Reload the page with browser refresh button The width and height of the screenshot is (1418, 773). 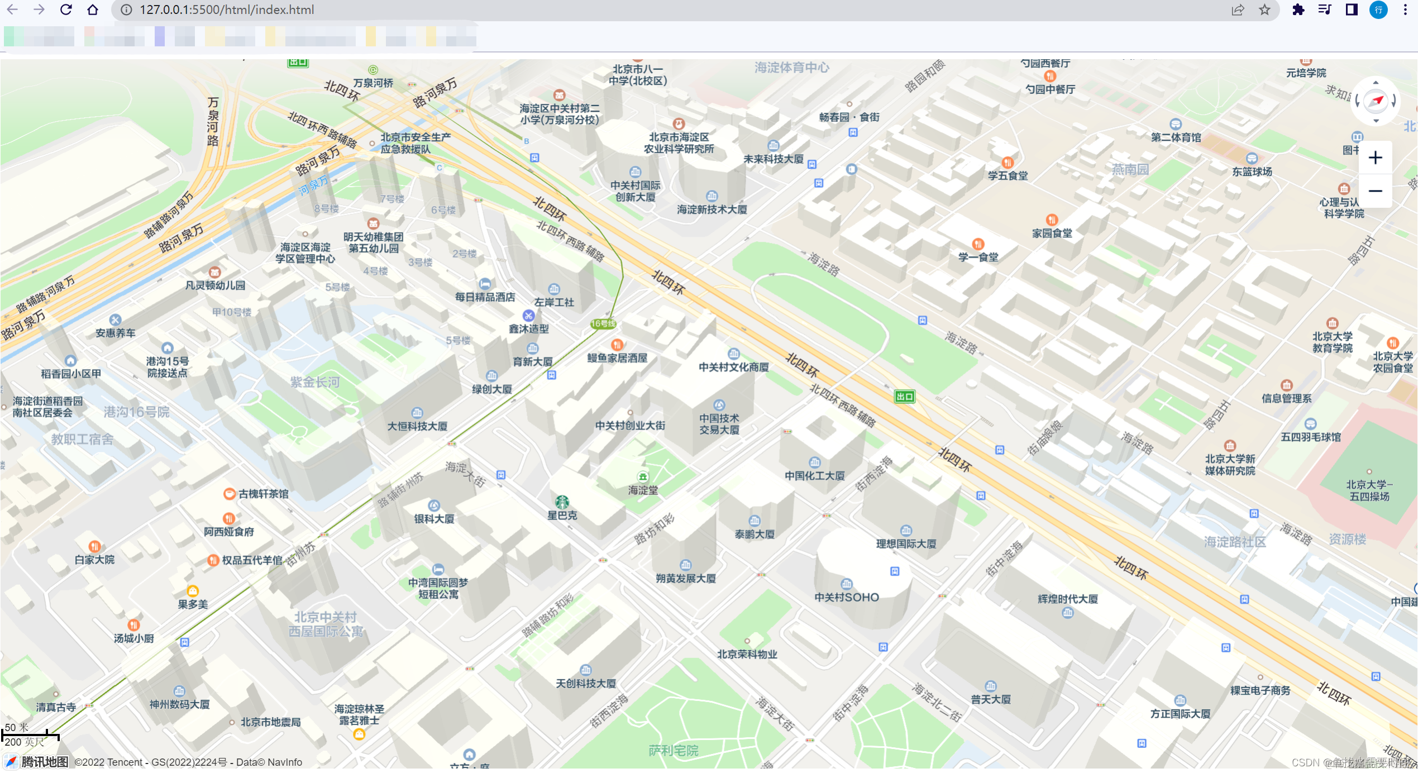coord(66,10)
